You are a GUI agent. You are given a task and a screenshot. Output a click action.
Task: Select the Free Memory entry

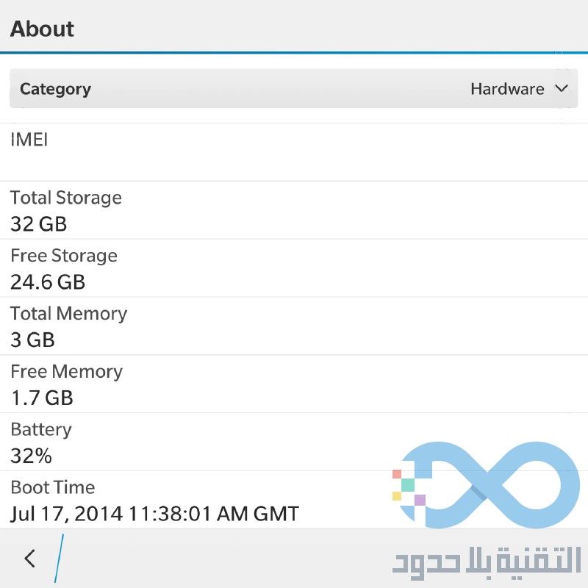294,384
